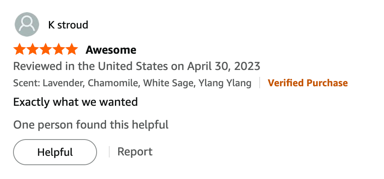This screenshot has height=179, width=384.
Task: Open the reviewer name K stroud
Action: tap(68, 25)
